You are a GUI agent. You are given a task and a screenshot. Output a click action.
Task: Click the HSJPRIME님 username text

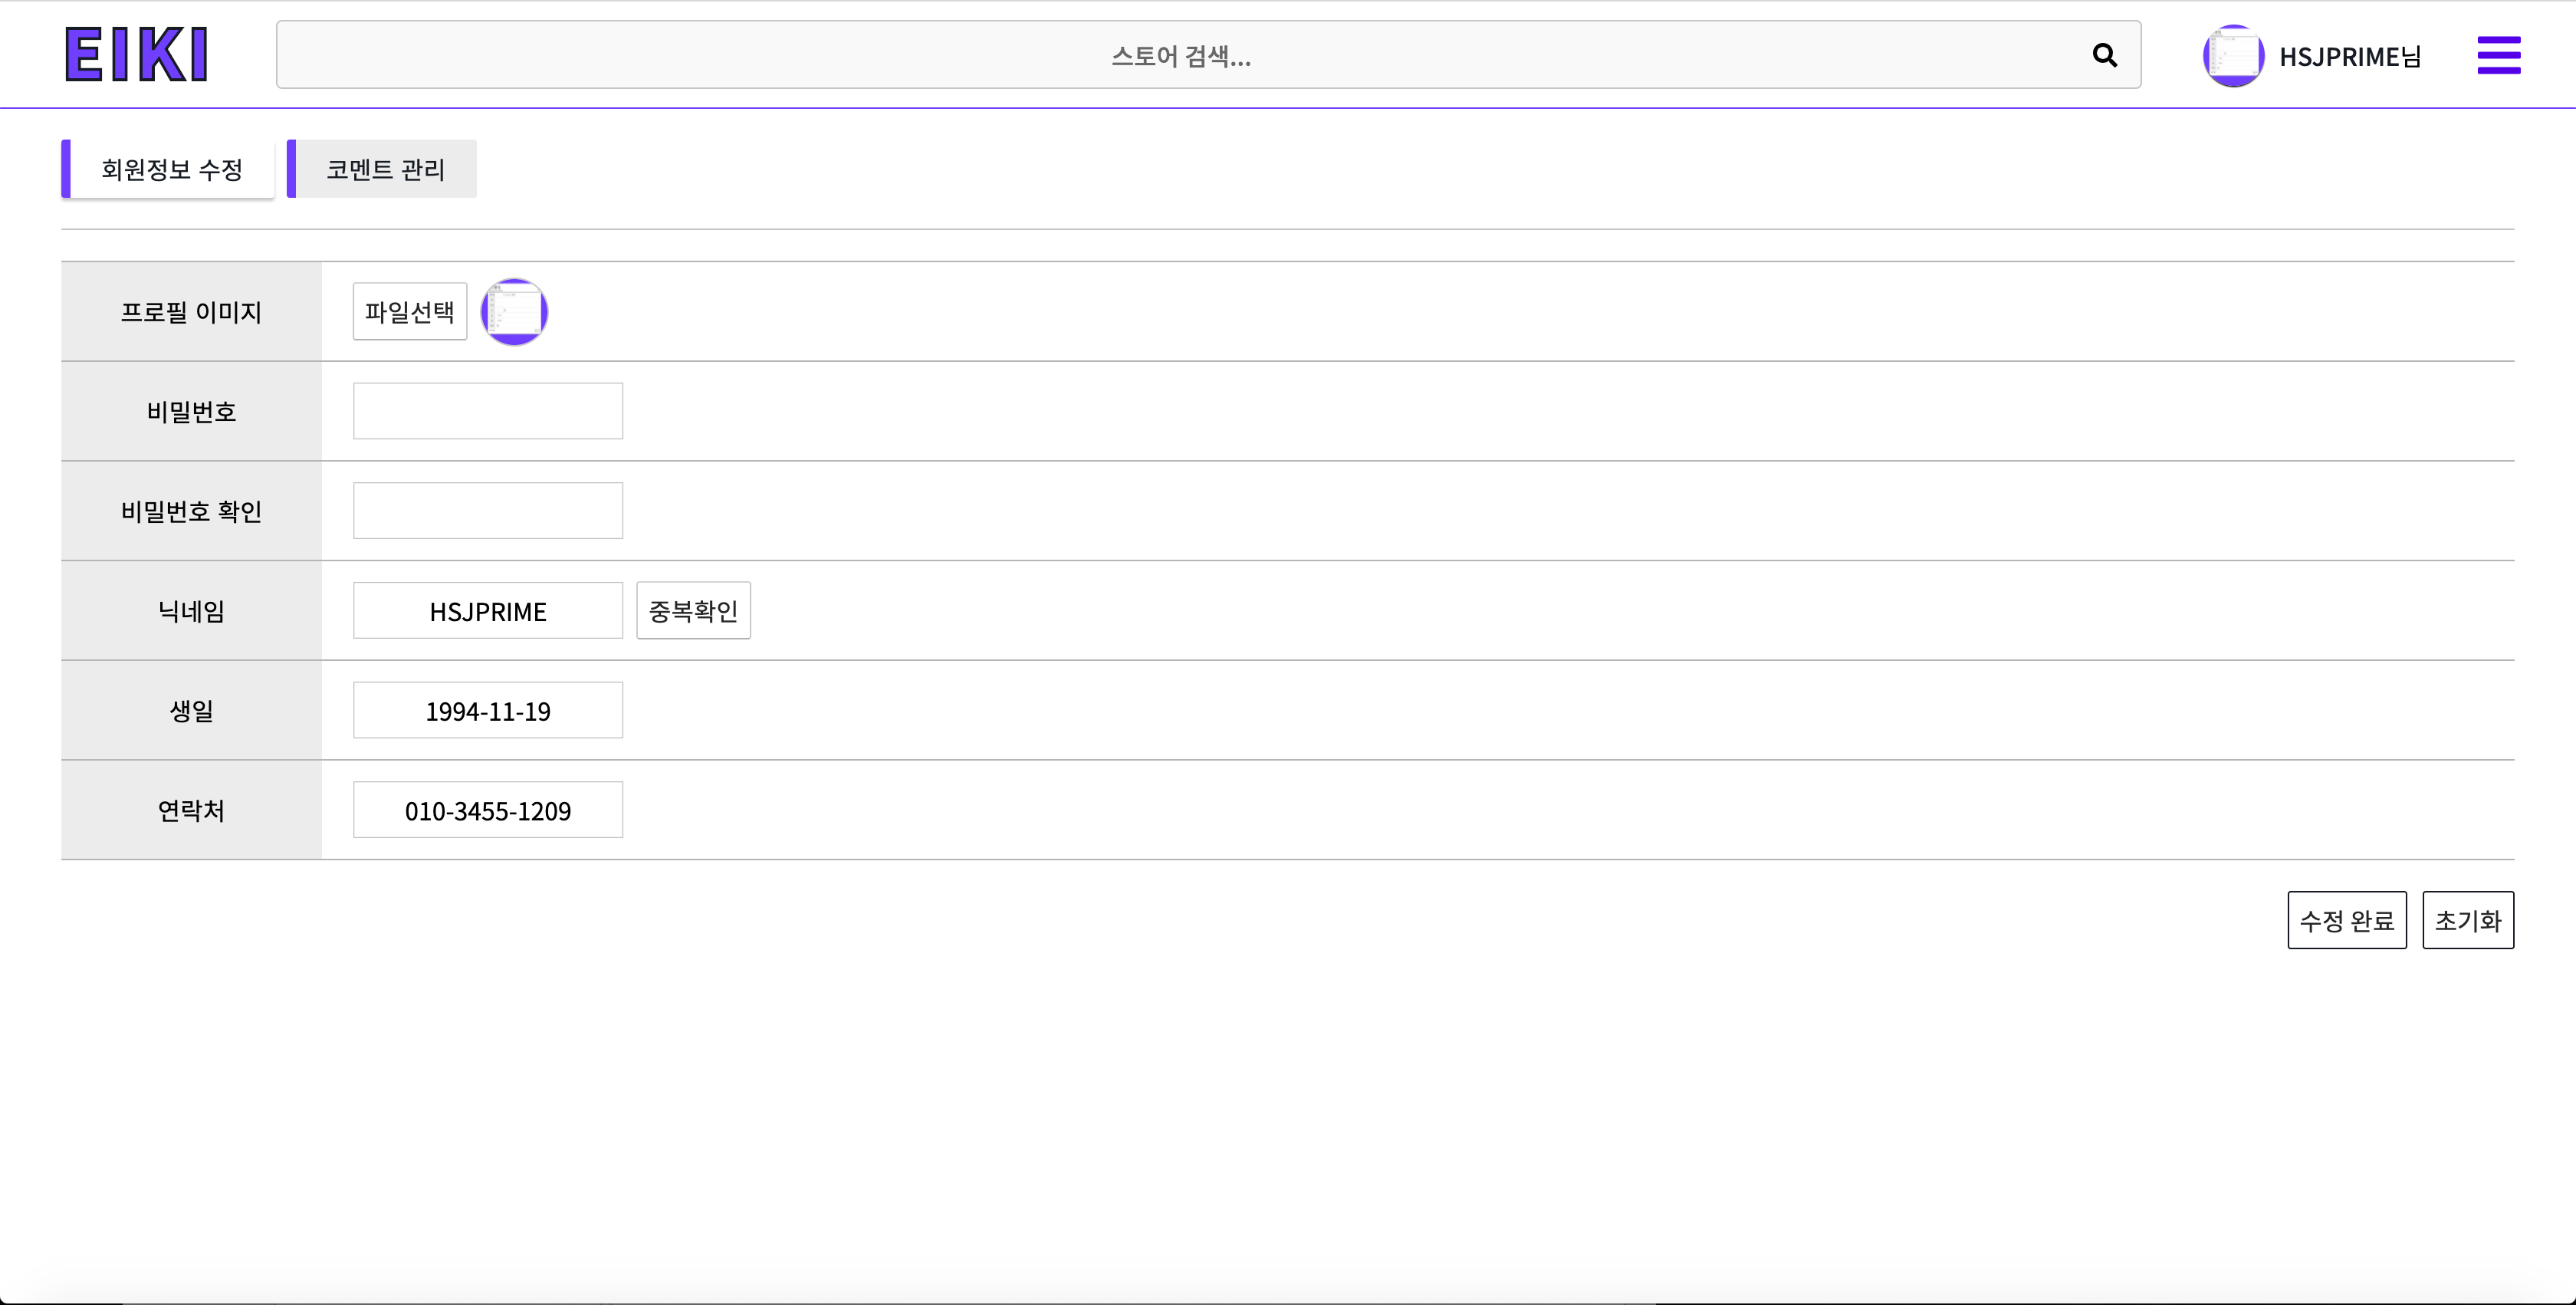click(x=2349, y=57)
